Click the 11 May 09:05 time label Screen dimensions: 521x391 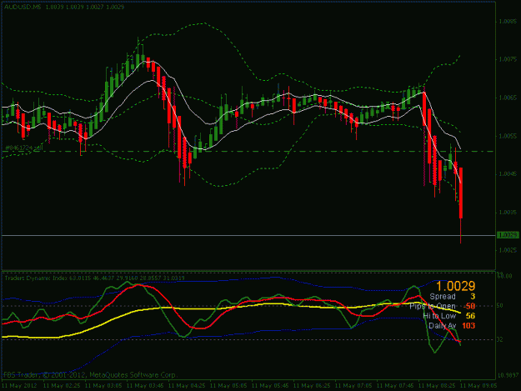point(478,386)
